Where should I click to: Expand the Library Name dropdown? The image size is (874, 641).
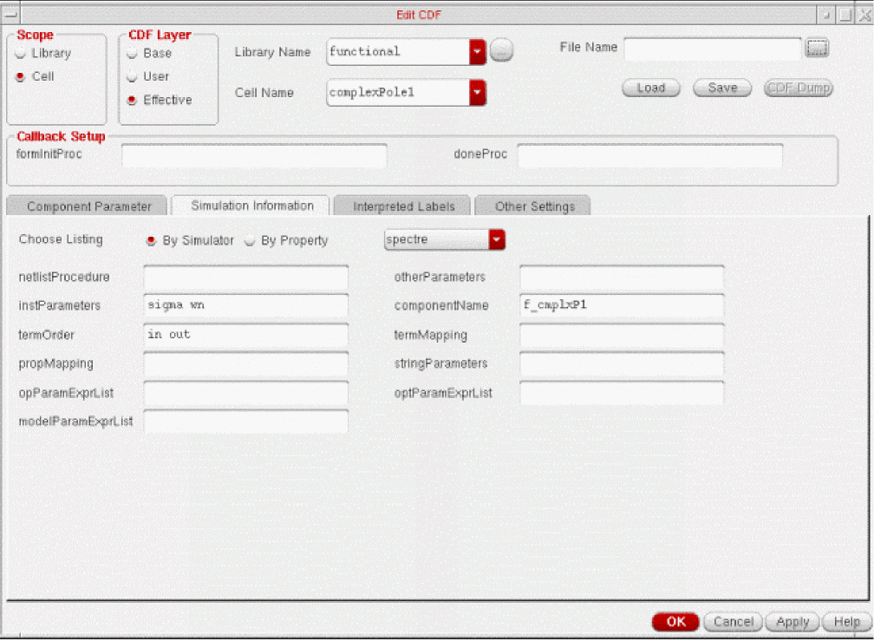[x=477, y=52]
